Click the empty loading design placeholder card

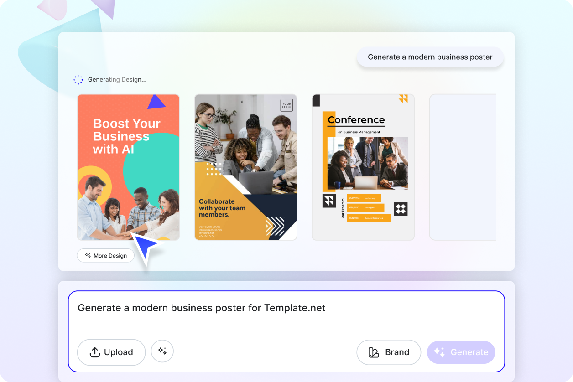pyautogui.click(x=462, y=167)
